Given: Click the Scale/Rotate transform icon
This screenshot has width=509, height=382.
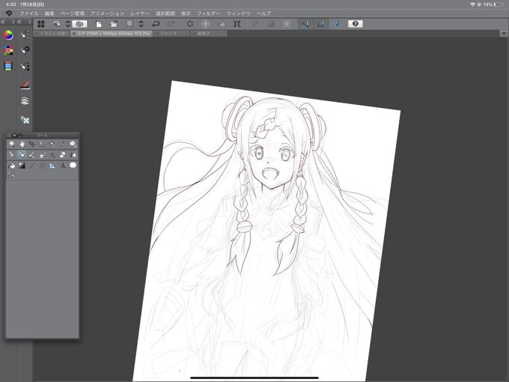Looking at the screenshot, I should coord(237,24).
